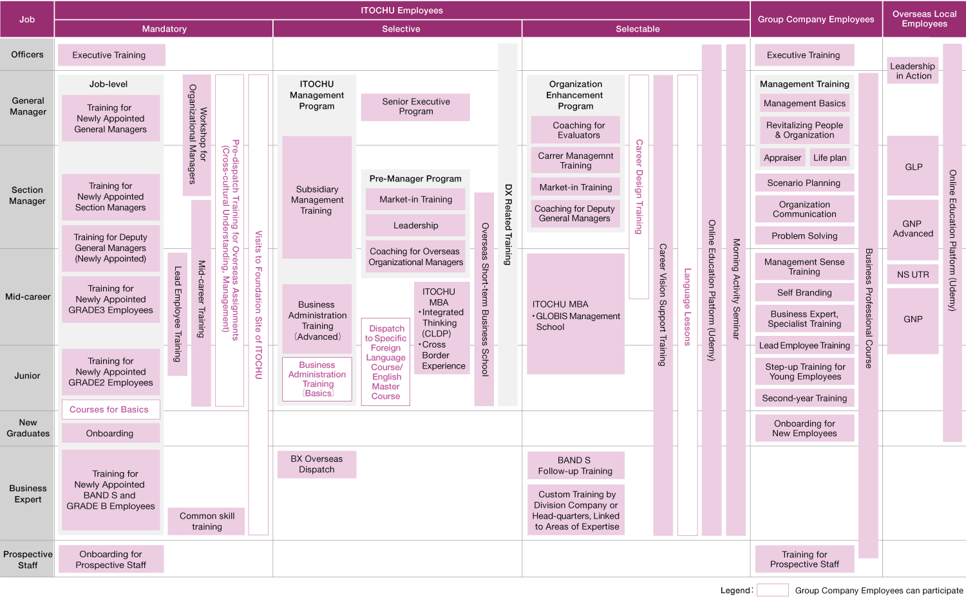
Task: Click Coaching for Deputy General Managers box
Action: coord(576,214)
